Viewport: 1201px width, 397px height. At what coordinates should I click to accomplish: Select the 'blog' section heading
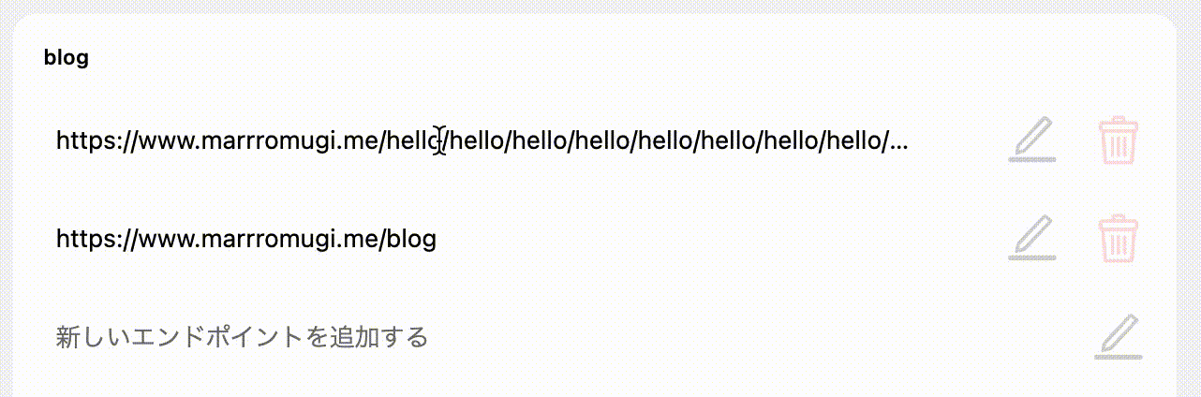click(67, 58)
